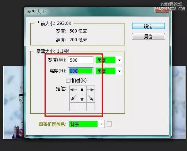
Task: Open the height unit 像素 dropdown
Action: click(x=109, y=71)
